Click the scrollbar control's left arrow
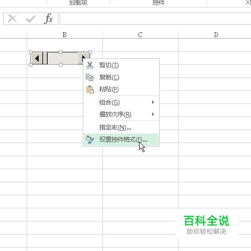Screen dimensions: 251x251 [37, 58]
